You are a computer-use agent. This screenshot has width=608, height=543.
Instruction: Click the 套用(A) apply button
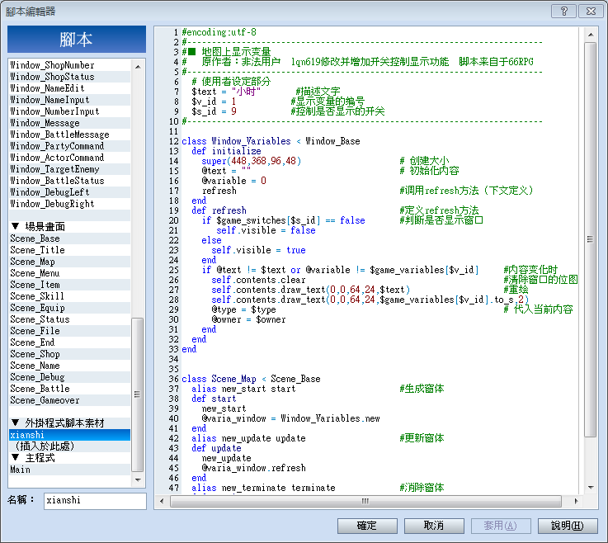(501, 526)
